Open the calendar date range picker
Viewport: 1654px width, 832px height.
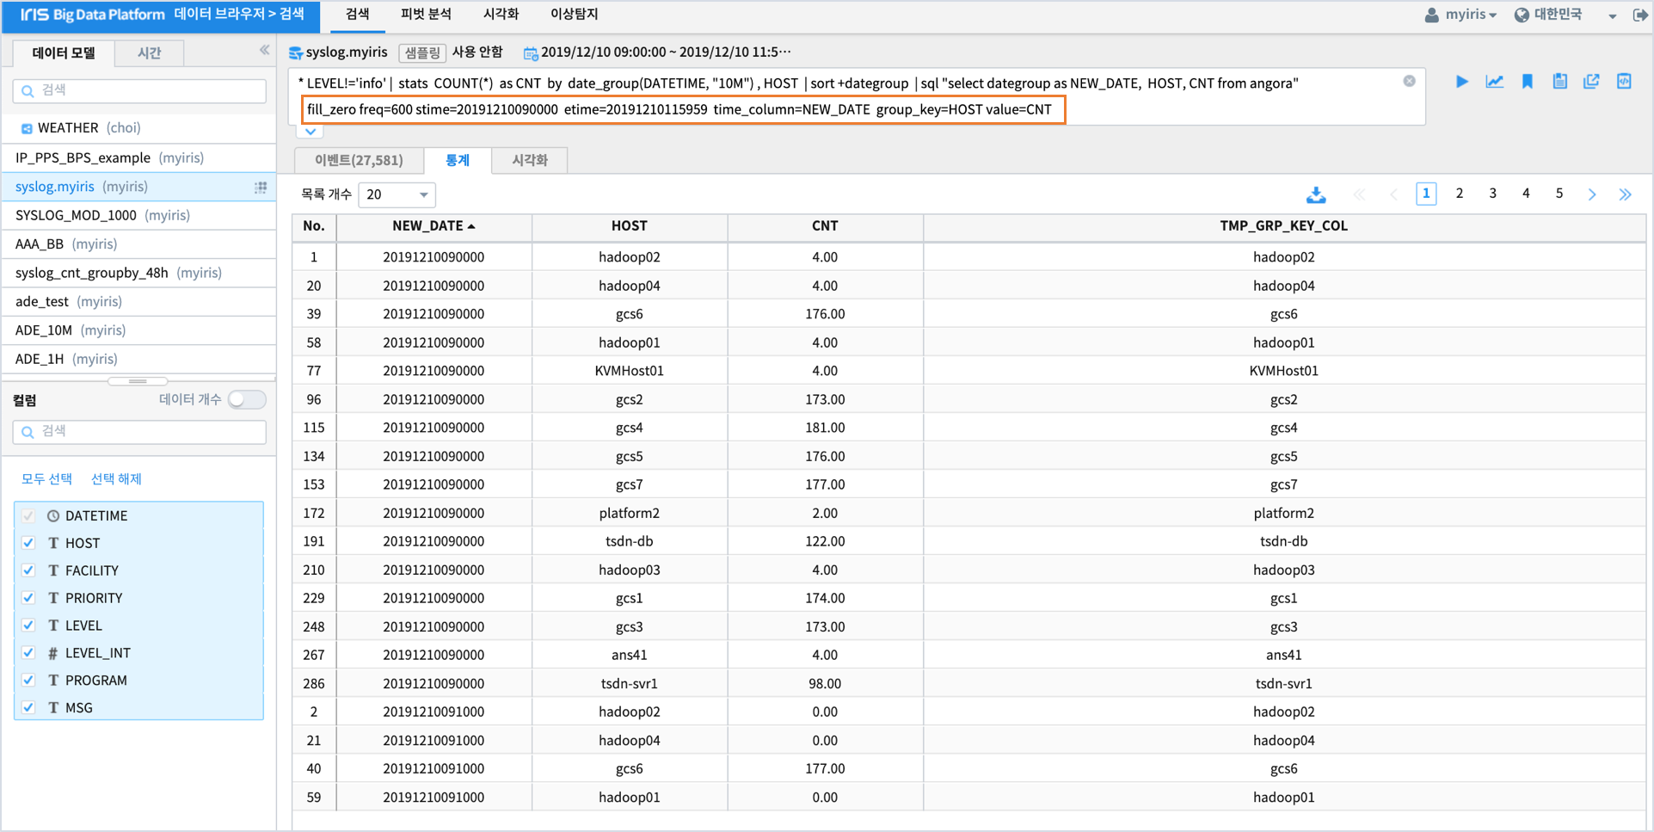point(531,53)
